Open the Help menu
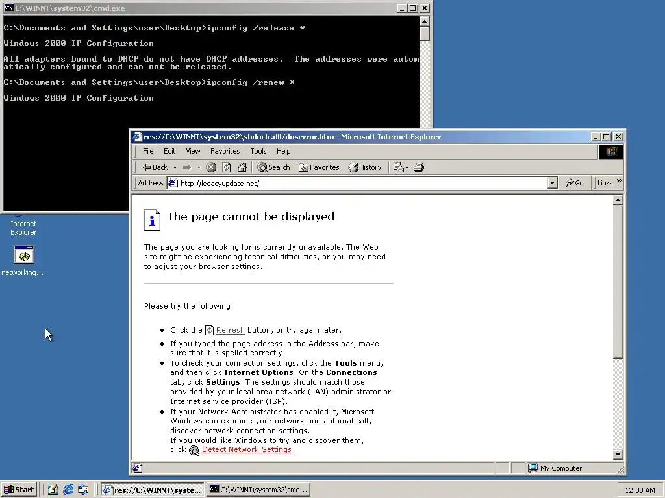 tap(283, 151)
